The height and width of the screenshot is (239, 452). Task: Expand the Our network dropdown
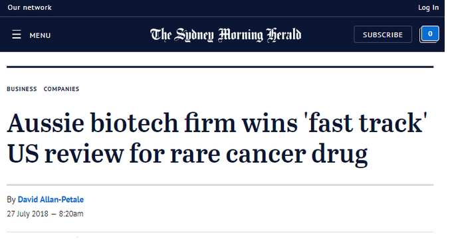point(29,7)
